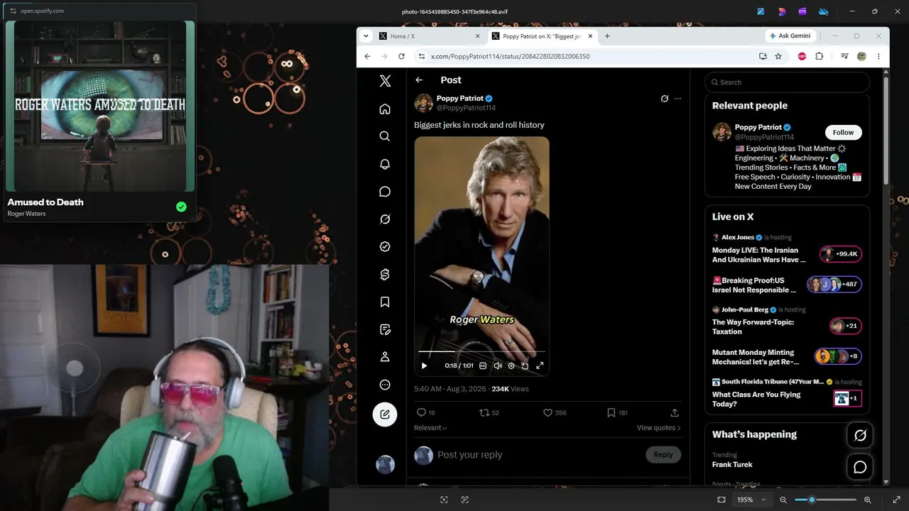This screenshot has width=909, height=511.
Task: Expand the video to fullscreen
Action: click(x=540, y=366)
